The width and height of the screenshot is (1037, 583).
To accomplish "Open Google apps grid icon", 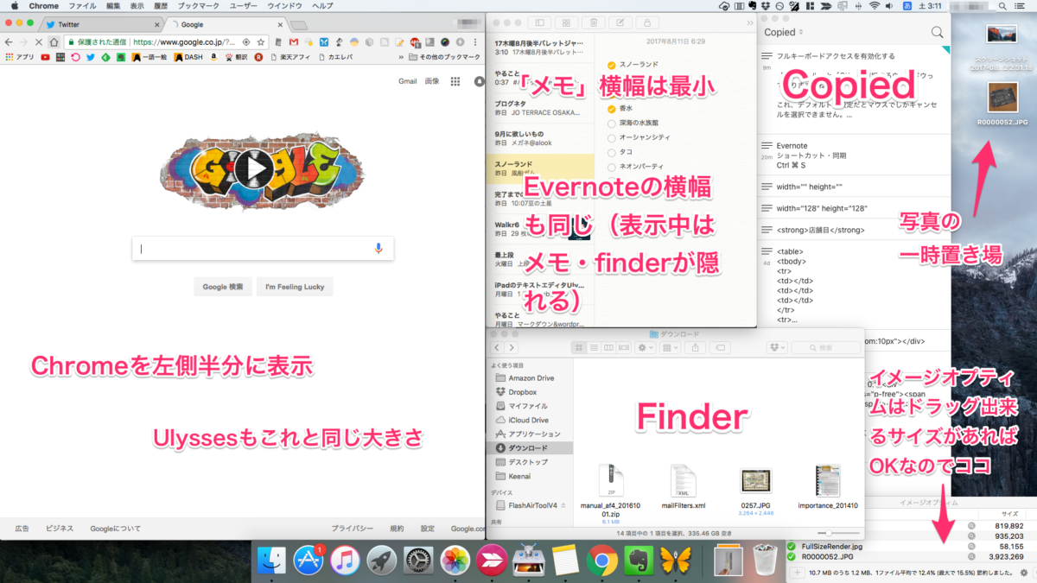I will pyautogui.click(x=455, y=81).
